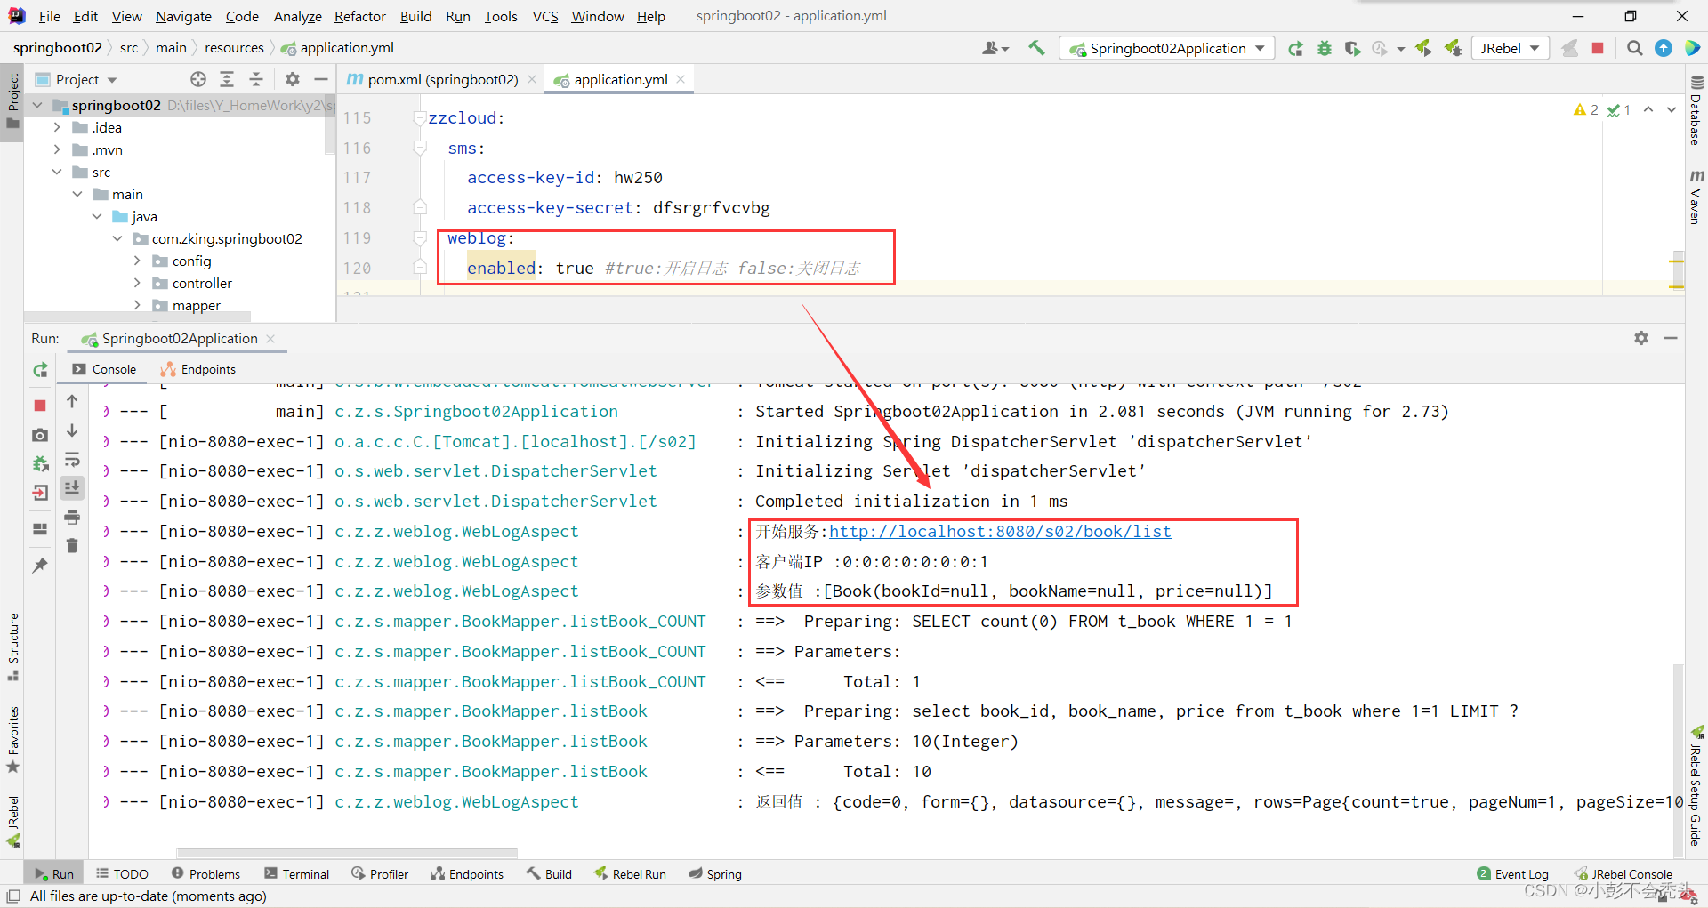The image size is (1708, 908).
Task: Switch to the pom.xml (springboot02) editor tab
Action: (x=442, y=79)
